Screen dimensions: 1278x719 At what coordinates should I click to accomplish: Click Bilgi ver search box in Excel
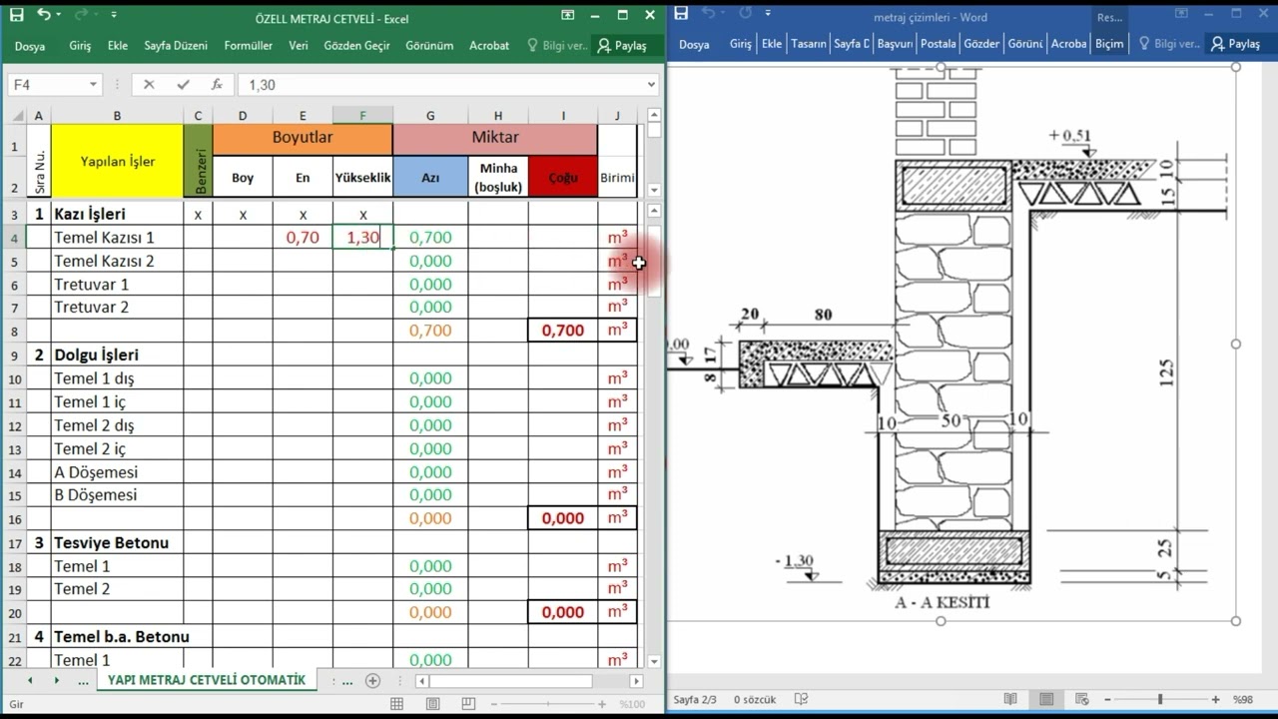[555, 46]
